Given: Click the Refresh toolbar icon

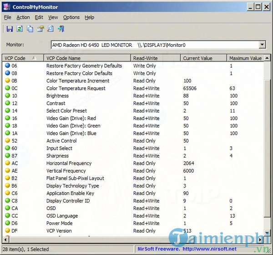Looking at the screenshot, I should tap(20, 29).
